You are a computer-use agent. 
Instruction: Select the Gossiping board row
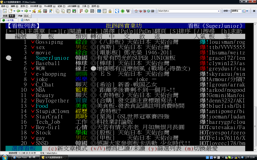click(125, 42)
